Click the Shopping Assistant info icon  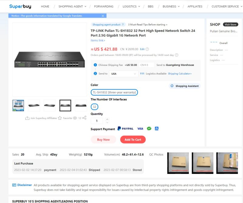[x=172, y=86]
